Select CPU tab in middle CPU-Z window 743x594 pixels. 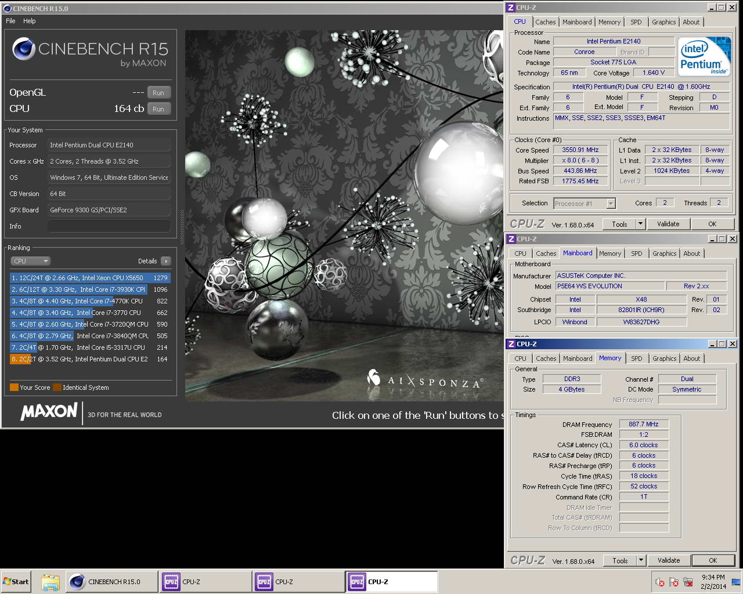[520, 253]
